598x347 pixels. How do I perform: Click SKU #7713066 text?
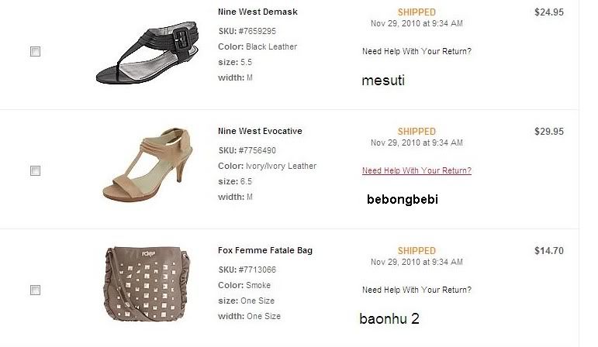point(247,270)
